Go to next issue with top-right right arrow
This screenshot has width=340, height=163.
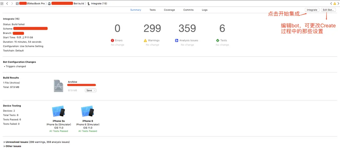click(x=338, y=4)
